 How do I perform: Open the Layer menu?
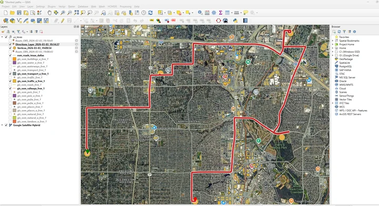(30, 6)
